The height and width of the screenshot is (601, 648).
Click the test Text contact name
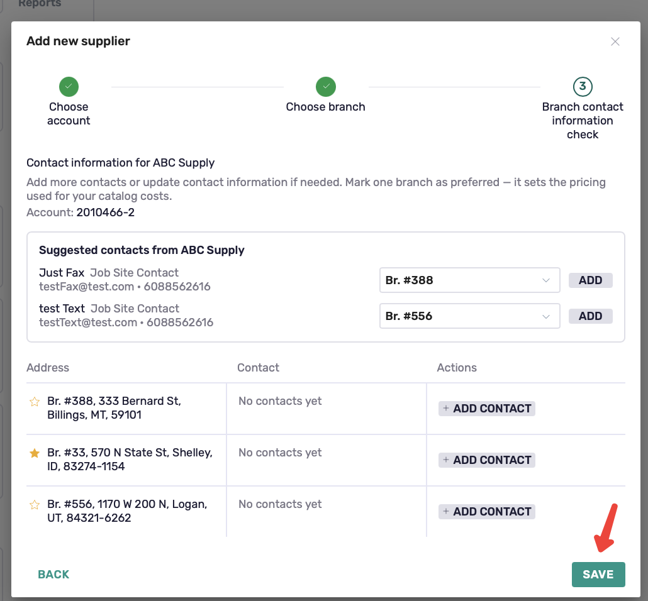click(62, 309)
